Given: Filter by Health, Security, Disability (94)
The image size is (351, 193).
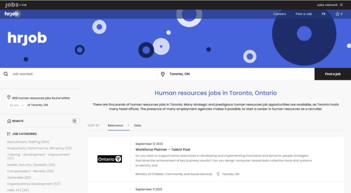Looking at the screenshot, I should [31, 165].
